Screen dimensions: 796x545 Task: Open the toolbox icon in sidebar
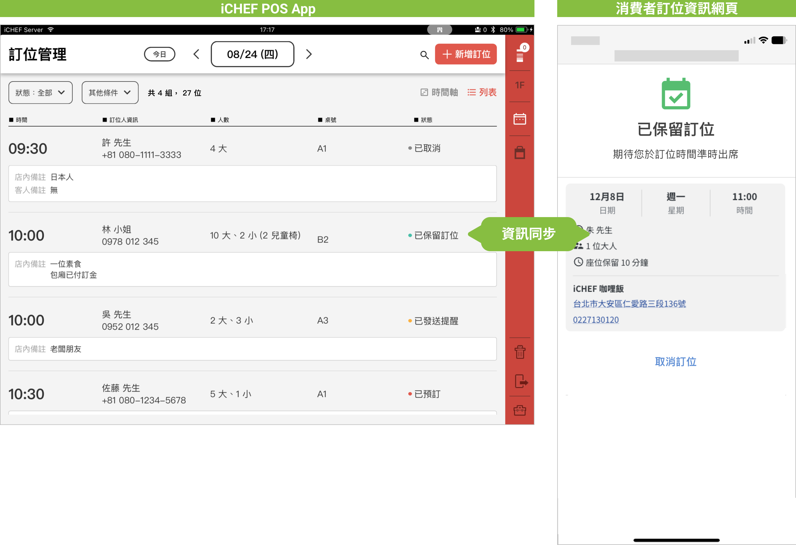coord(519,410)
